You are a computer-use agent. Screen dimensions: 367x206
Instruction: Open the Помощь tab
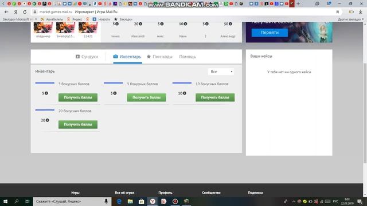click(x=188, y=57)
